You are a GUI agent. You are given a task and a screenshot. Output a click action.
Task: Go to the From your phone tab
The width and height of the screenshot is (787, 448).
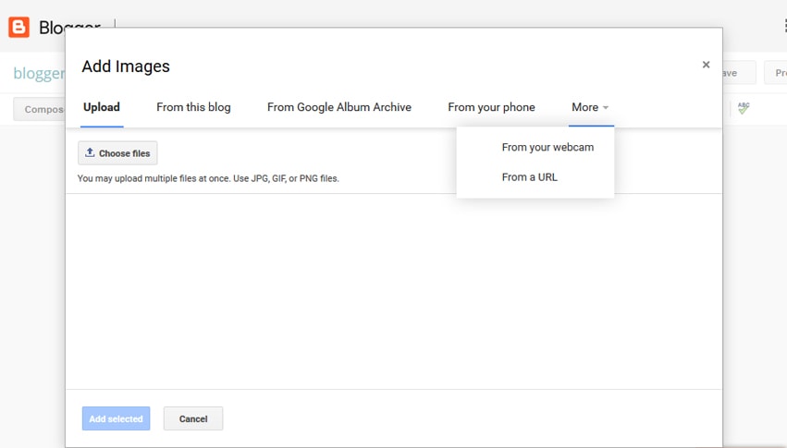click(491, 107)
